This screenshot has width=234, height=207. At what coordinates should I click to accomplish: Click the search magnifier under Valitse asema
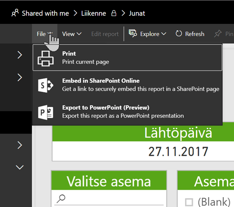click(61, 199)
